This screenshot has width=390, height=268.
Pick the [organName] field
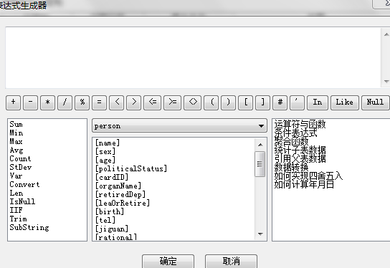click(118, 186)
